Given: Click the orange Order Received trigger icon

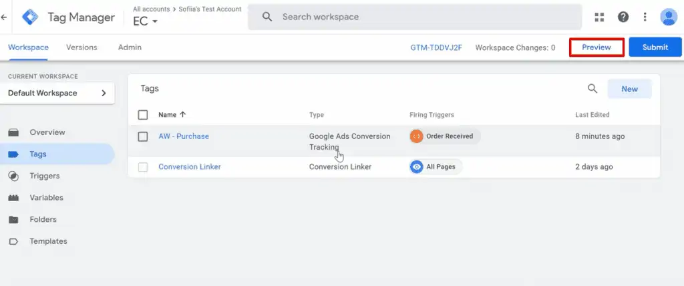Looking at the screenshot, I should click(417, 136).
